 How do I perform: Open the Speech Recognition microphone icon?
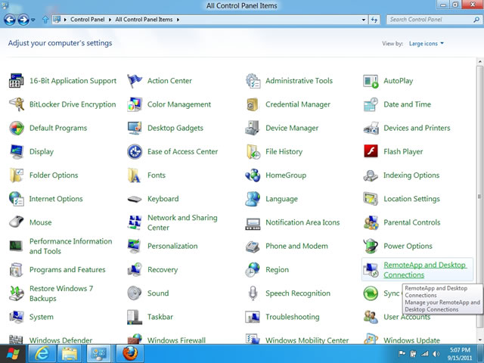[253, 293]
